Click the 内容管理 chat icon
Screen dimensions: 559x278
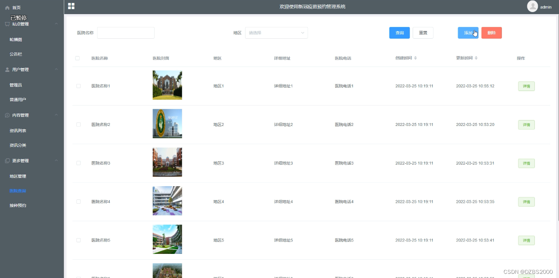[7, 115]
